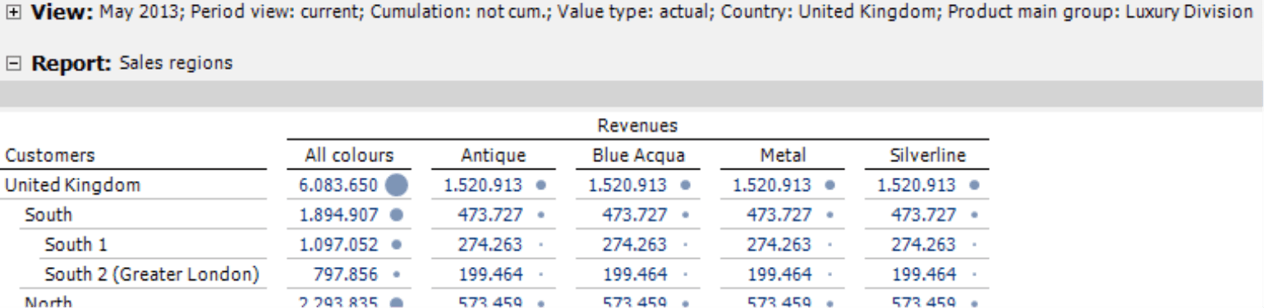Viewport: 1264px width, 308px height.
Task: Click the Sales regions report title
Action: [176, 62]
